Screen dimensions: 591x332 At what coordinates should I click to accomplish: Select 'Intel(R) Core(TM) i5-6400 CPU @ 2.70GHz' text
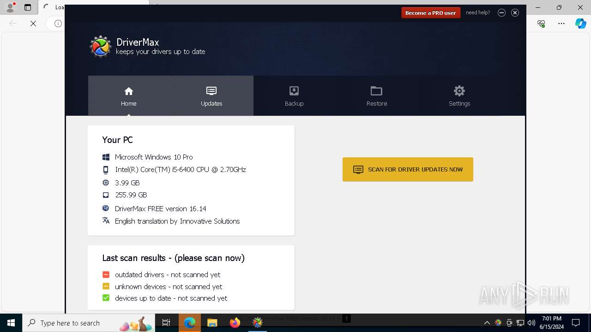click(x=180, y=170)
